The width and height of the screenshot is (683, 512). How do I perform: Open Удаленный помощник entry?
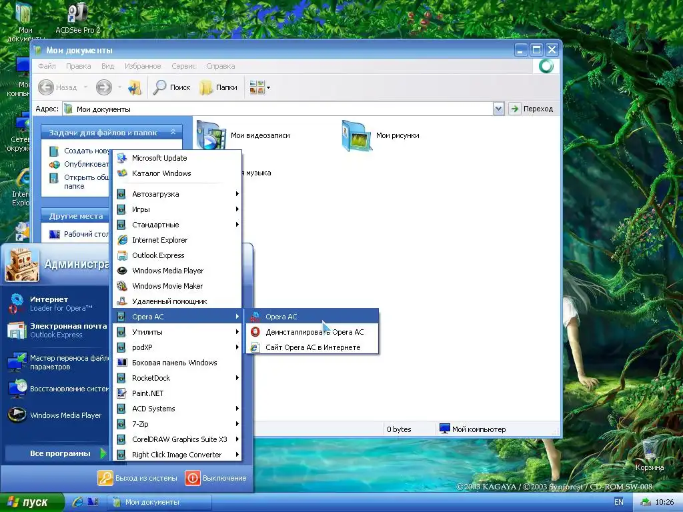177,301
